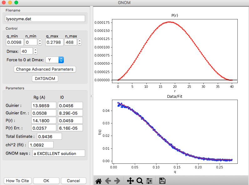Go forward to next plot view
The height and width of the screenshot is (185, 249).
117,181
